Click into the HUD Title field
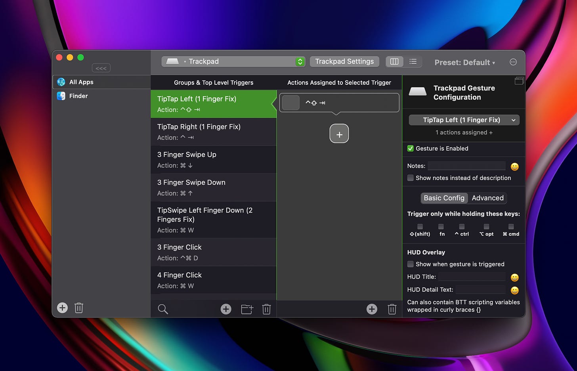This screenshot has width=577, height=371. (x=472, y=277)
